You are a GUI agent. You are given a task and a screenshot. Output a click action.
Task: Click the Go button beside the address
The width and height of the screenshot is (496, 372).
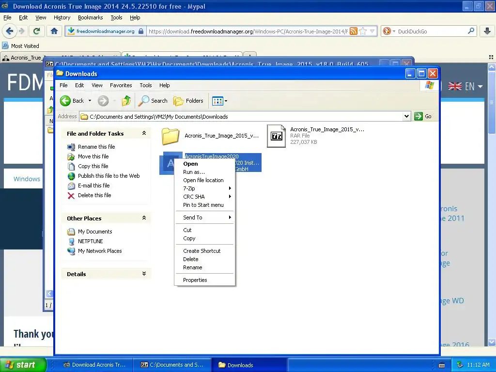coord(423,116)
